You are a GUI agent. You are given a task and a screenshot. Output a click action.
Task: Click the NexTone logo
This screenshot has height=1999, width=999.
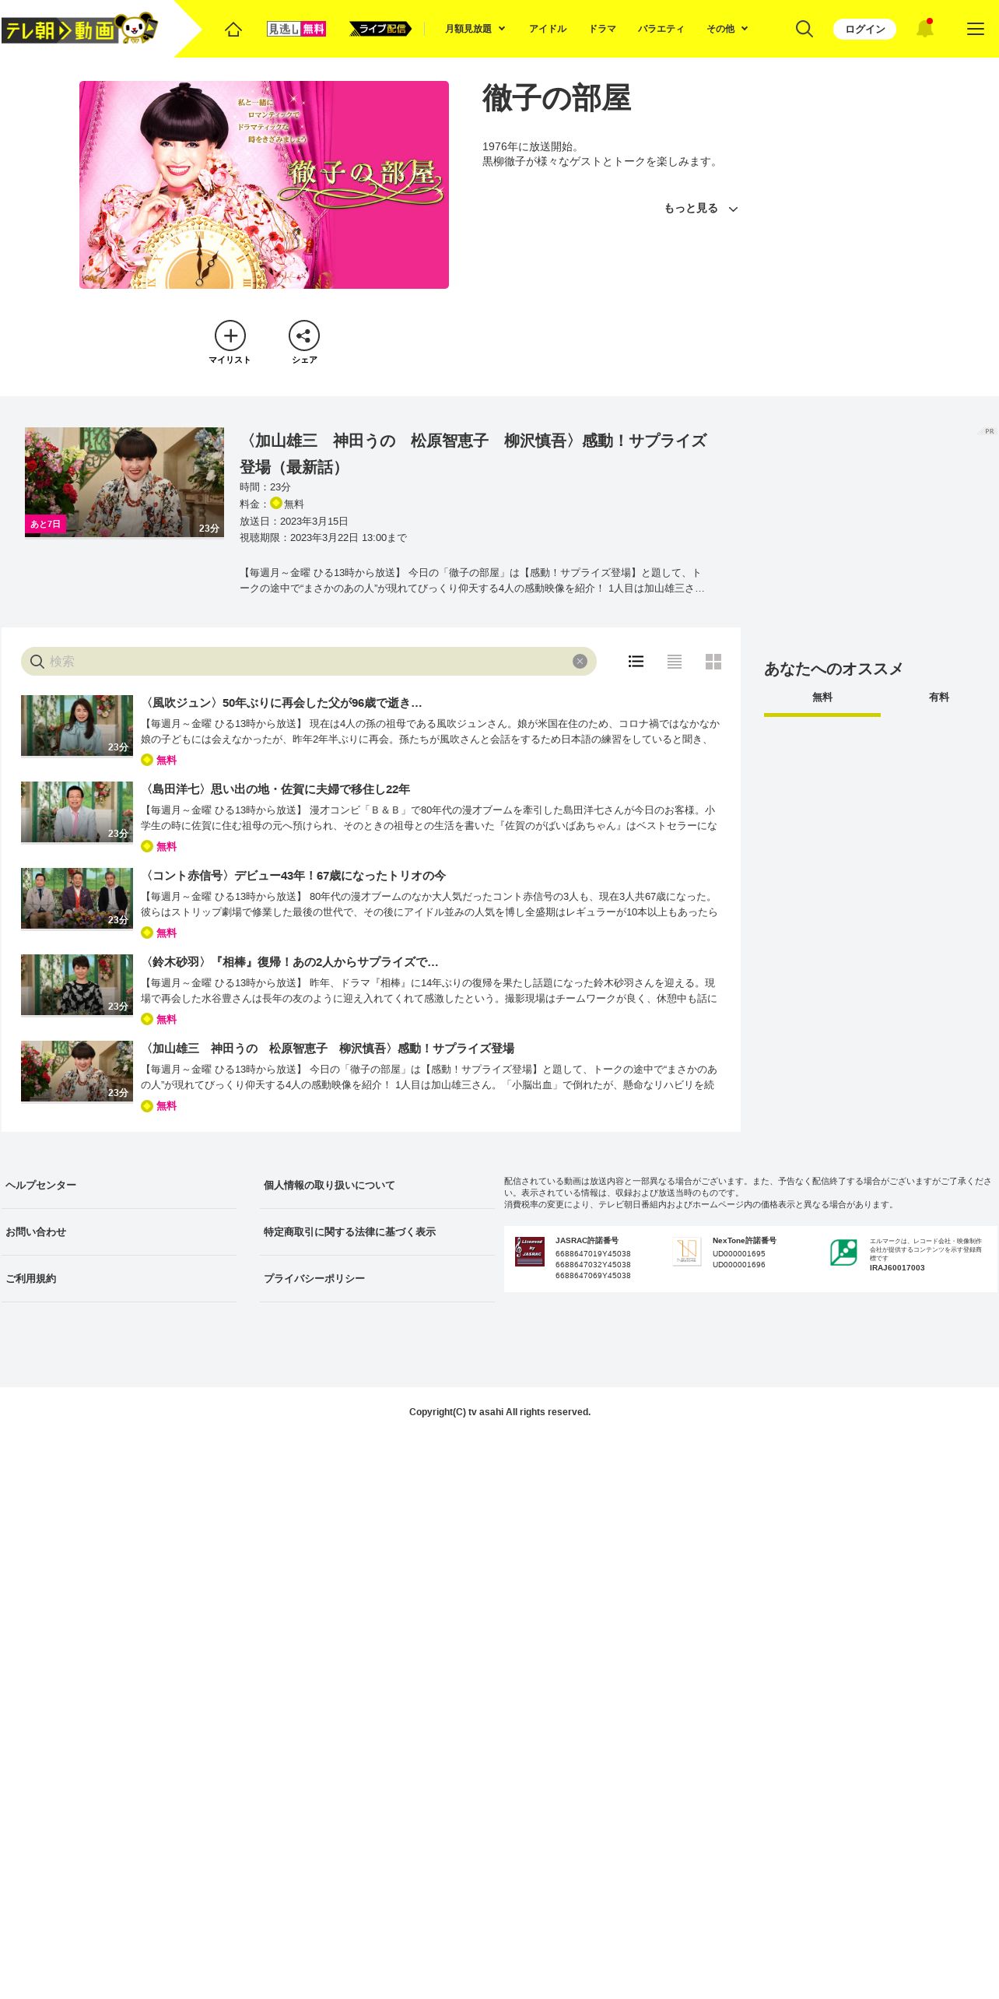(x=687, y=1252)
